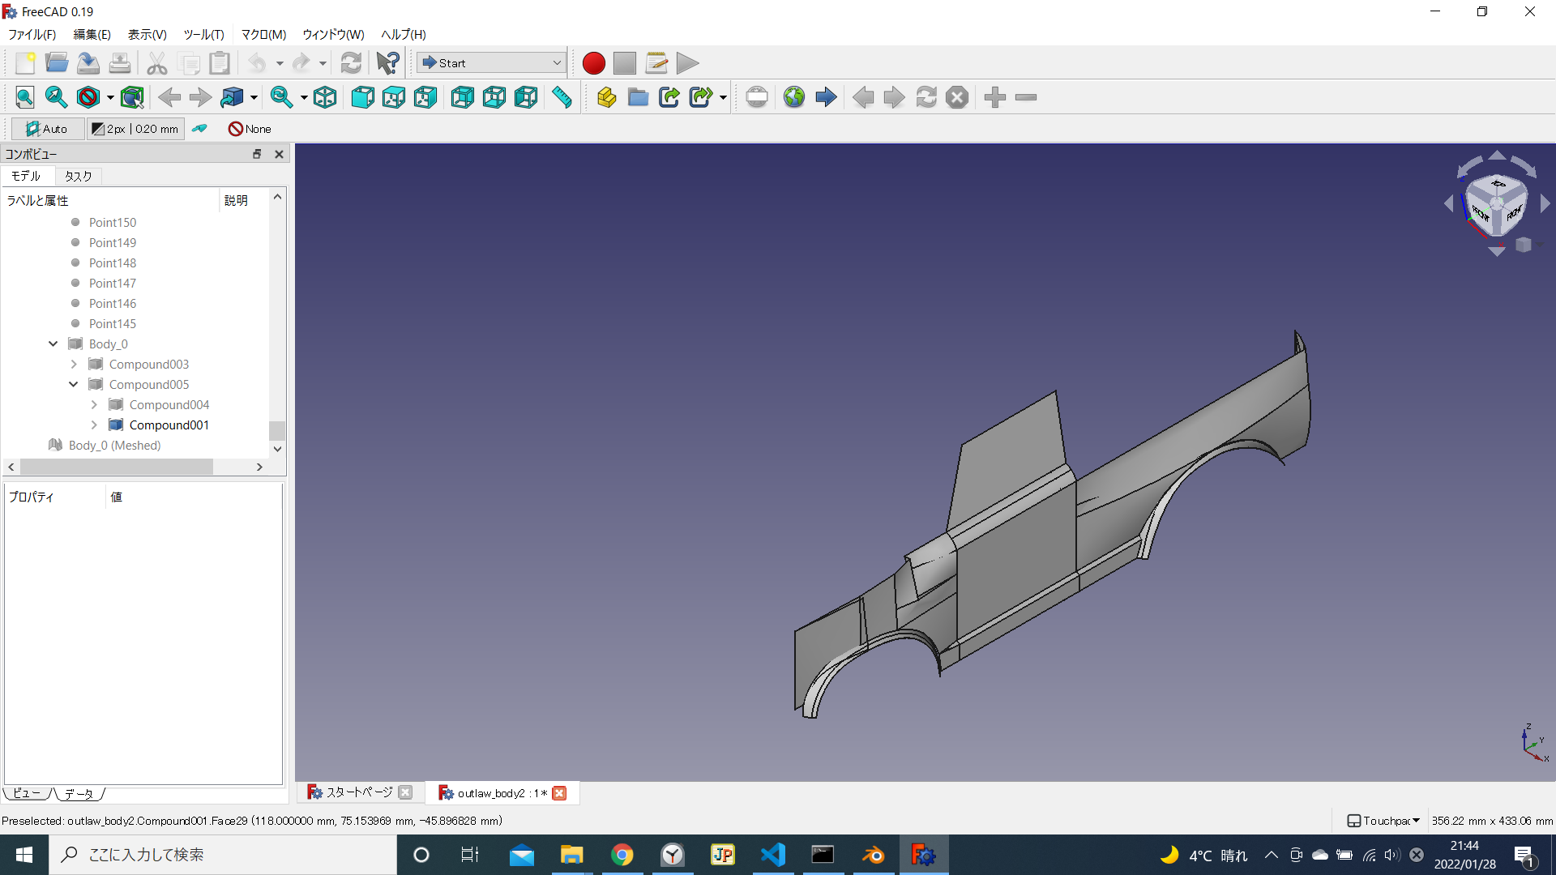Click the fit-all view icon
The width and height of the screenshot is (1556, 875).
point(24,97)
